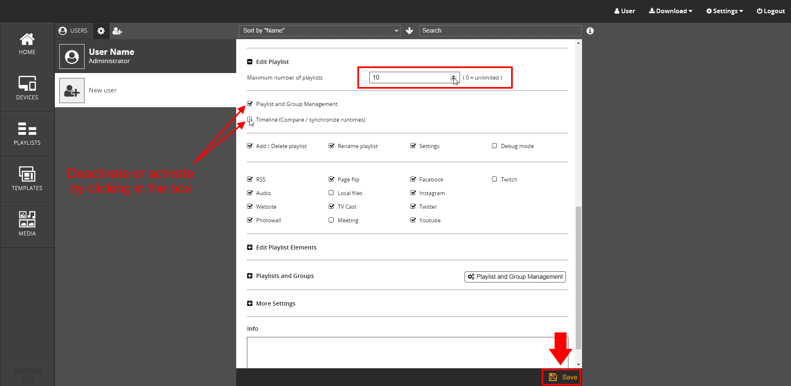
Task: Toggle the Photowall checkbox
Action: pyautogui.click(x=250, y=220)
